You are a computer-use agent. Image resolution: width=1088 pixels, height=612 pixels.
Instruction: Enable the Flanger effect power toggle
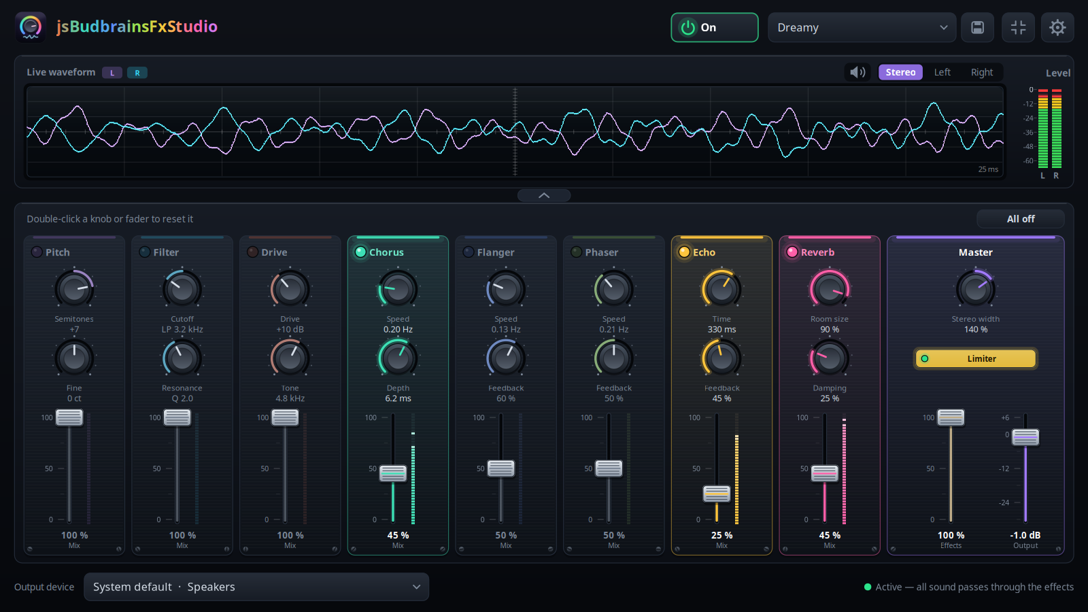click(469, 252)
